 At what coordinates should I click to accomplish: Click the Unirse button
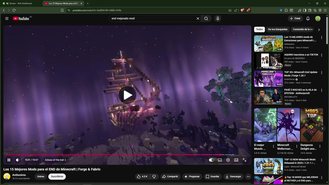click(x=41, y=177)
